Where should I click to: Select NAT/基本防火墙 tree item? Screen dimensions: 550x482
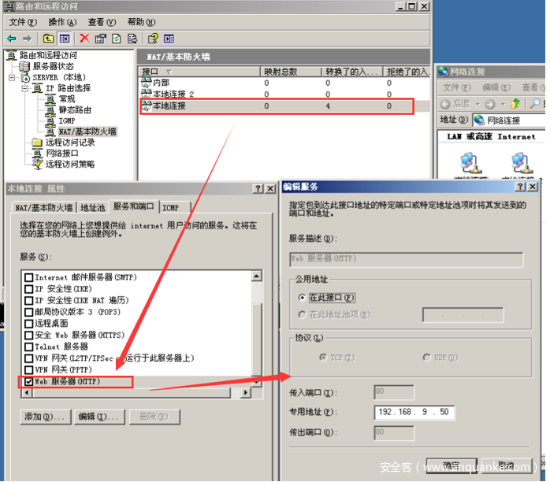tap(87, 132)
